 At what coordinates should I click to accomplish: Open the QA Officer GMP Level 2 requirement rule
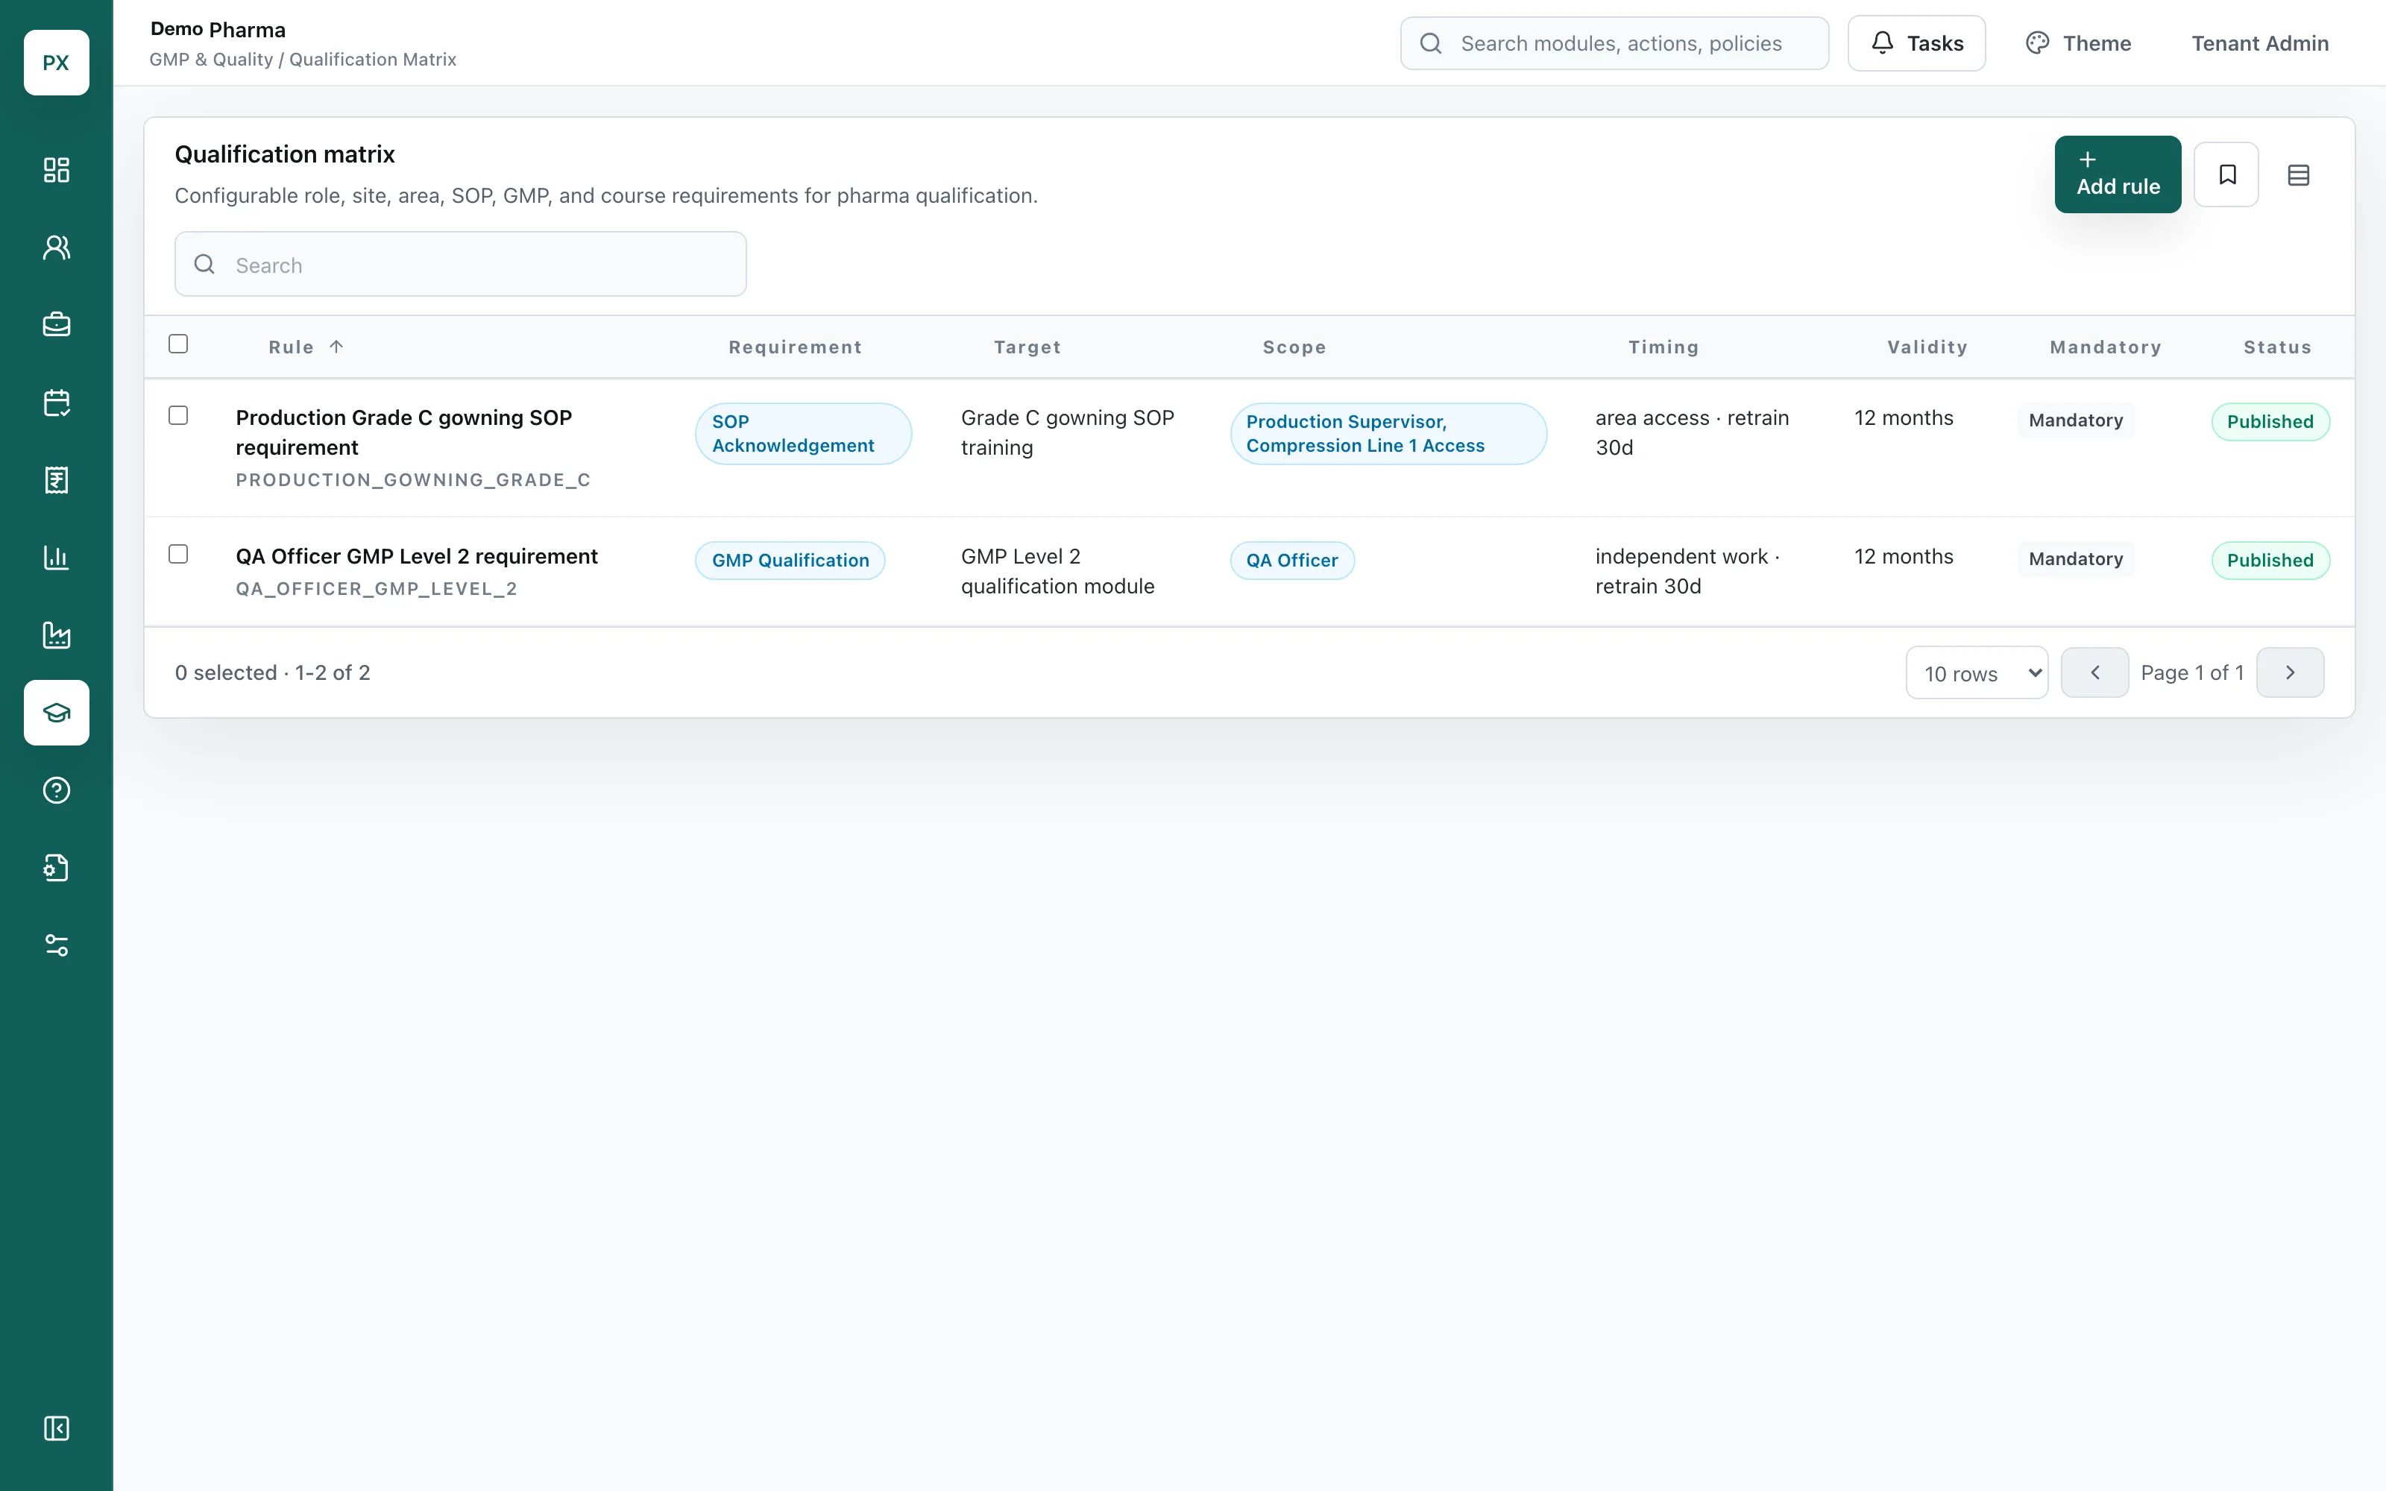tap(416, 556)
